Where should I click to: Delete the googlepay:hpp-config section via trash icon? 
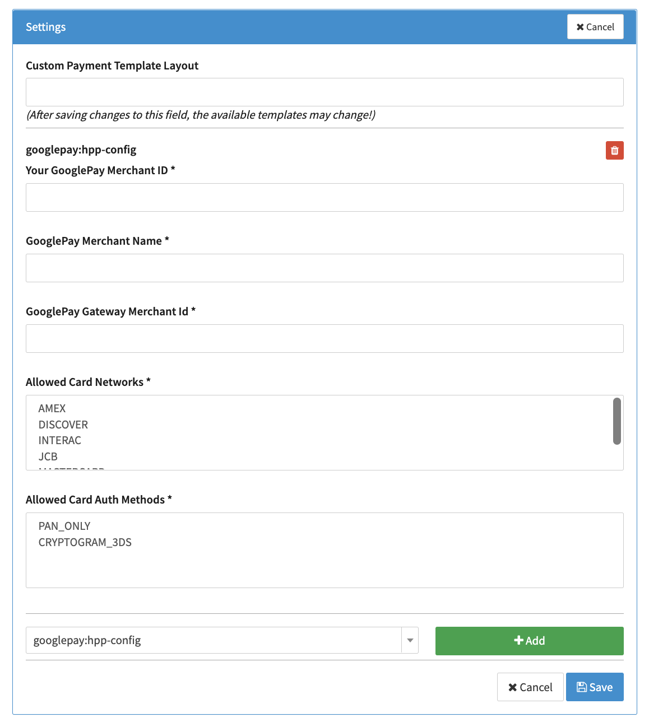[614, 150]
